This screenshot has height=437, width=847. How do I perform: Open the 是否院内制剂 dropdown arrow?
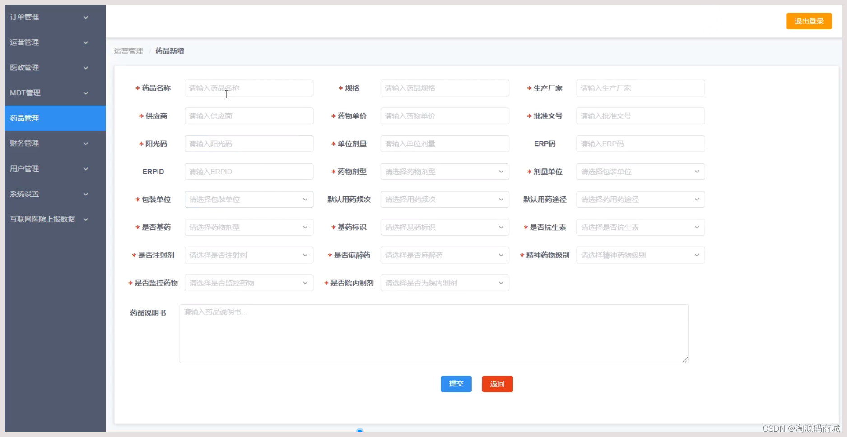501,283
